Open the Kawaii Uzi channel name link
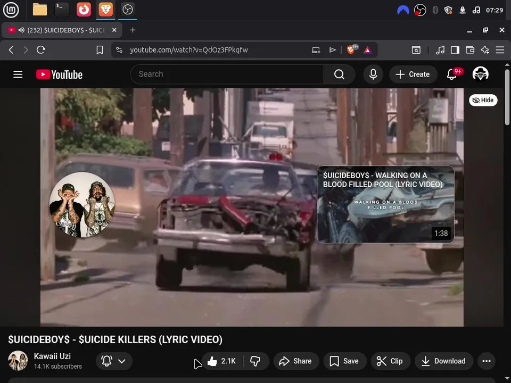Viewport: 511px width, 383px height. pos(52,356)
